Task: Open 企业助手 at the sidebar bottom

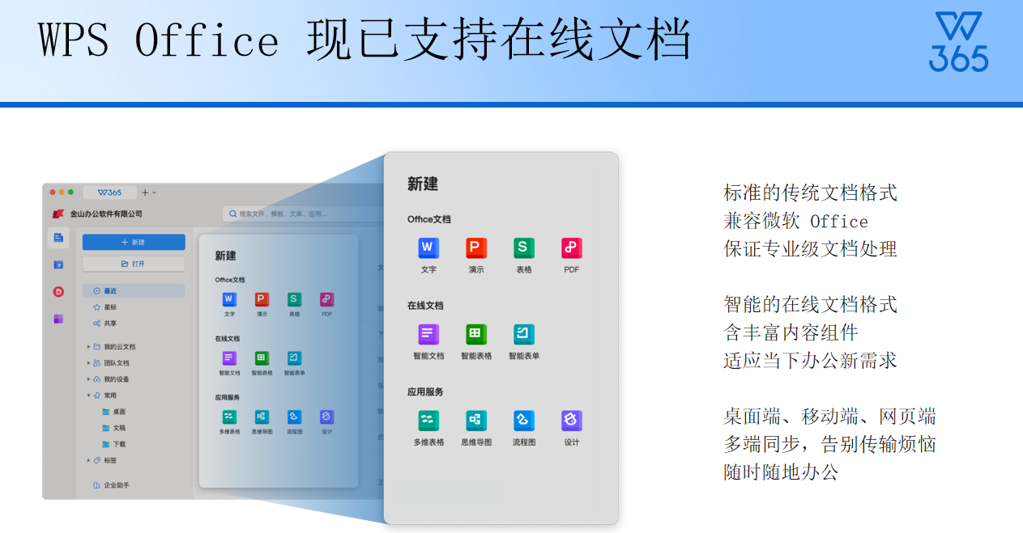Action: click(111, 485)
